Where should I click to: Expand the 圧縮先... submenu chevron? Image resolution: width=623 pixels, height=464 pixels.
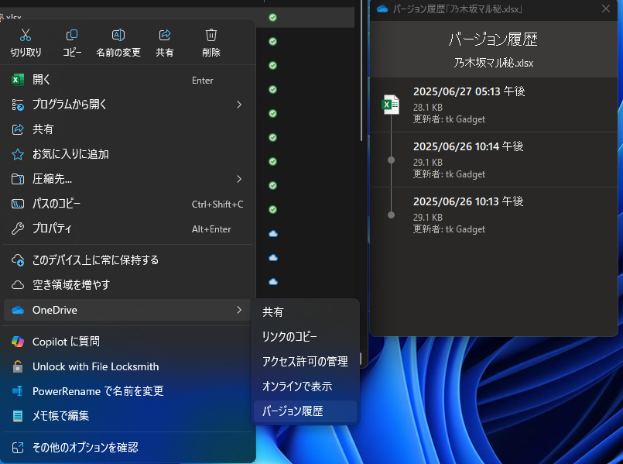point(239,179)
